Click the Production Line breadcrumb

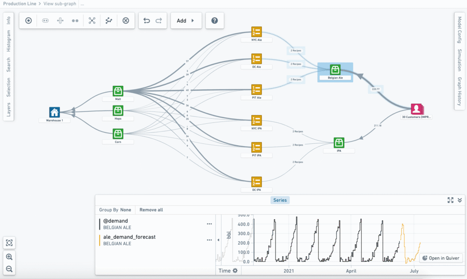click(20, 4)
